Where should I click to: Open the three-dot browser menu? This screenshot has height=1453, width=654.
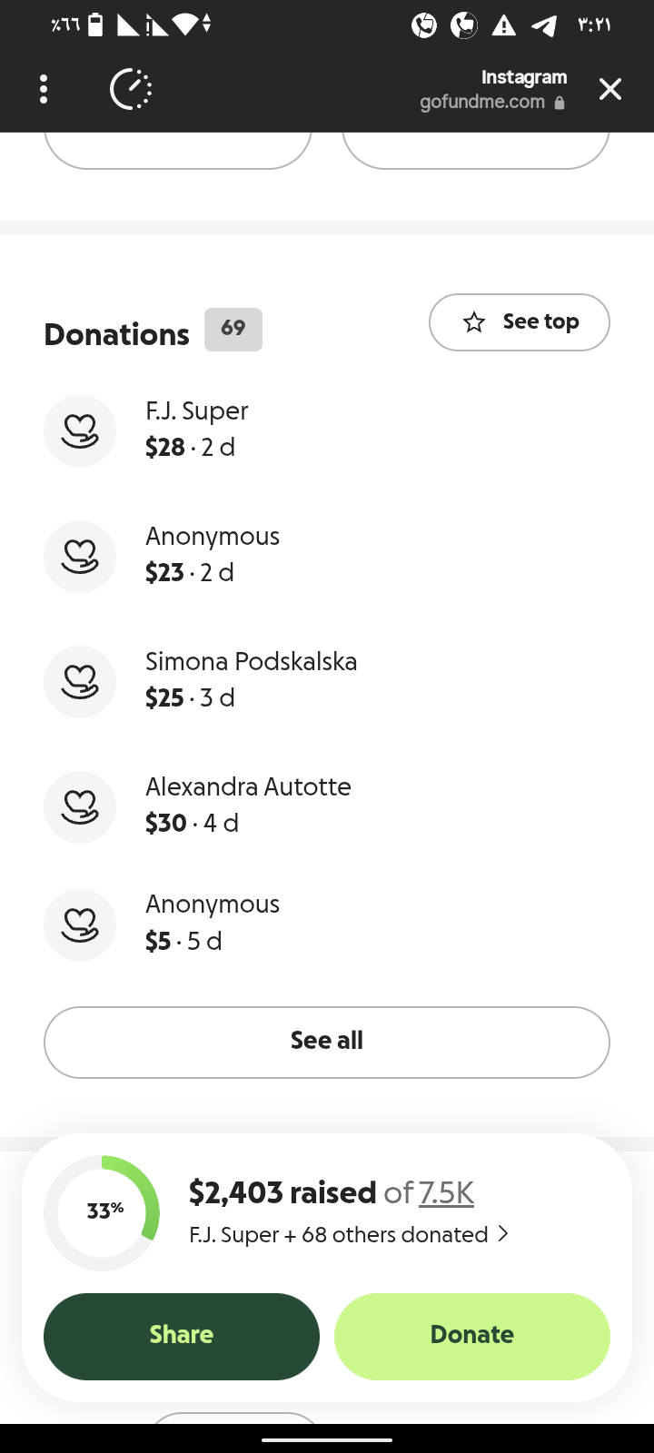pyautogui.click(x=44, y=89)
